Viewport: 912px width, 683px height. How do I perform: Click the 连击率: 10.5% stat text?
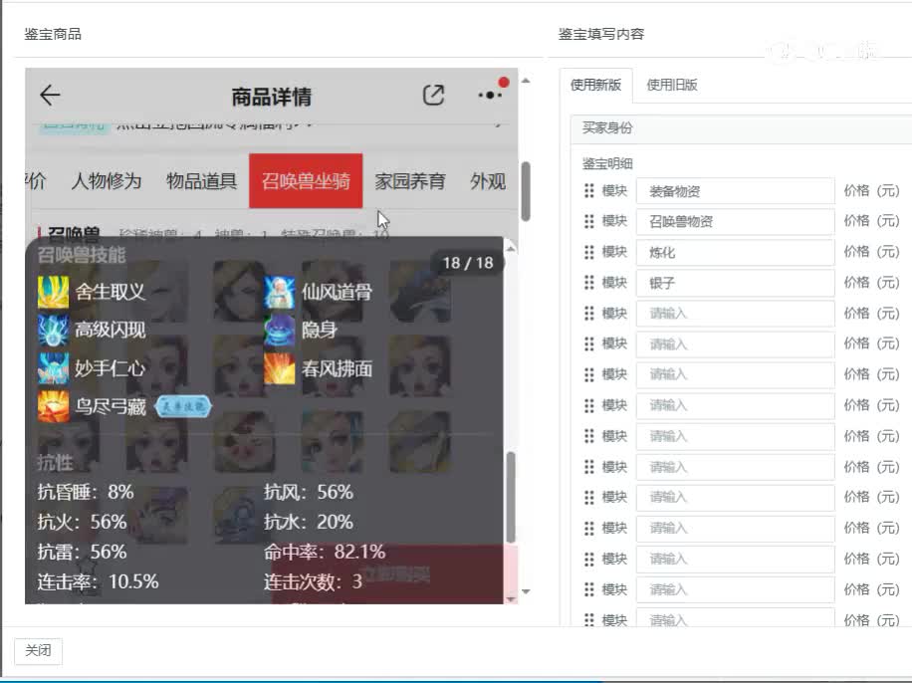[x=98, y=581]
